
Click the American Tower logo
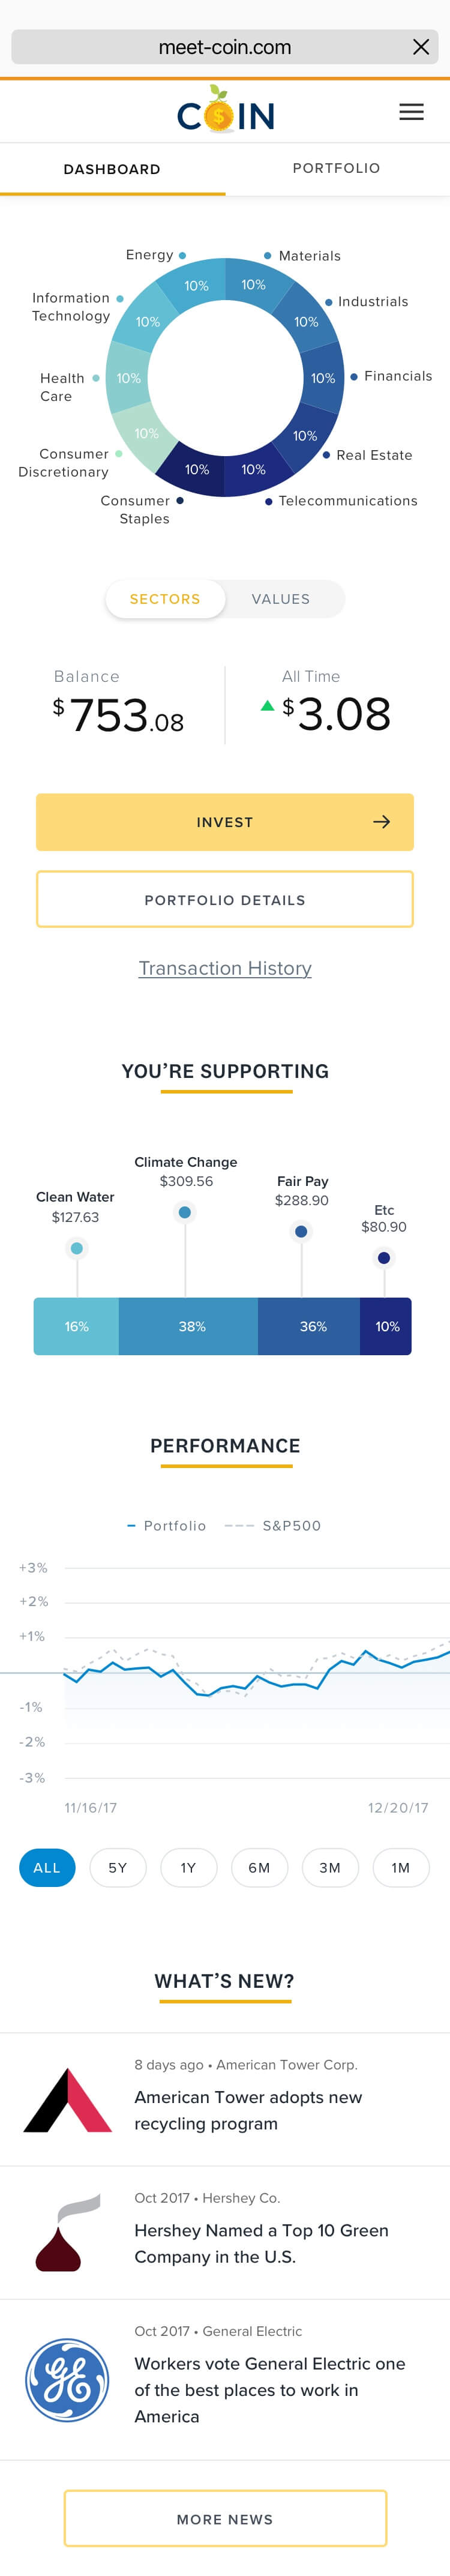[x=67, y=2101]
